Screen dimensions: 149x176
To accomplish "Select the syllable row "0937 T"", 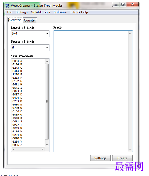I will (17, 125).
